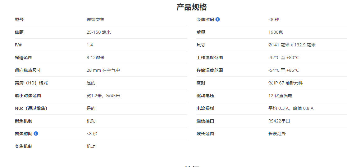
Task: Click the 长波红外 wavelength range value
Action: (x=277, y=134)
